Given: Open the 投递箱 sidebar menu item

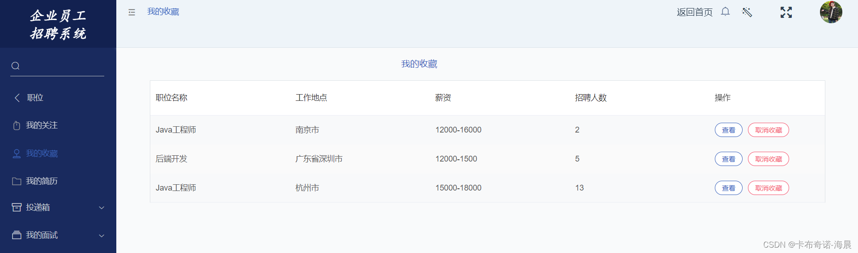Looking at the screenshot, I should coord(38,207).
